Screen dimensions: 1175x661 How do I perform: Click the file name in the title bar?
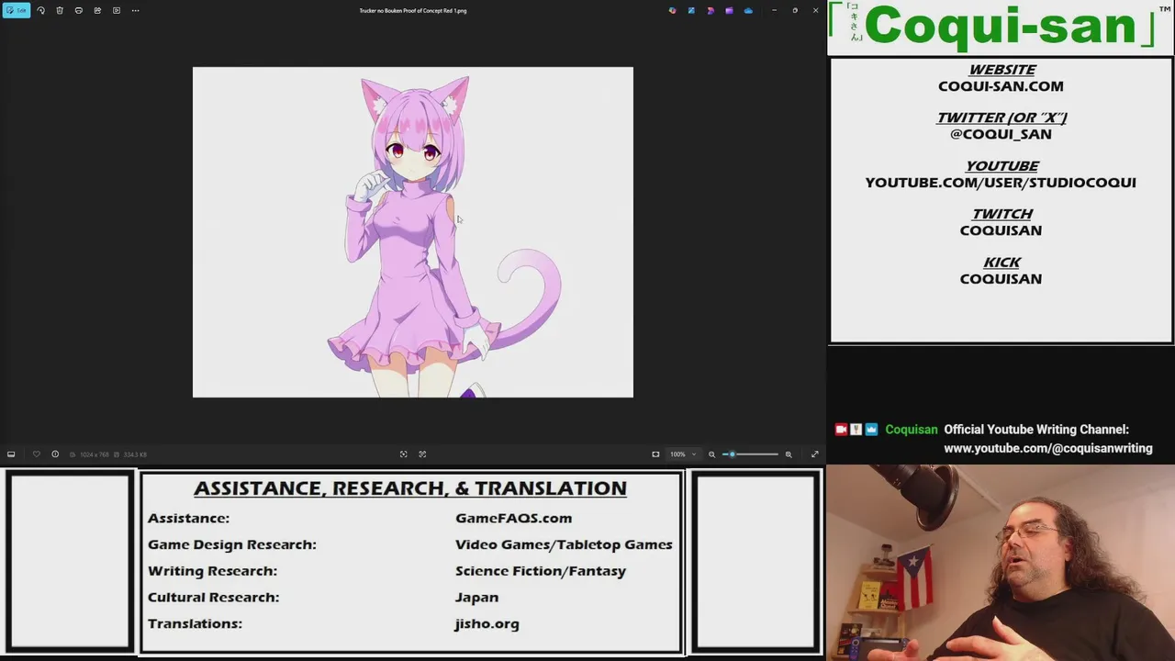[x=413, y=11]
